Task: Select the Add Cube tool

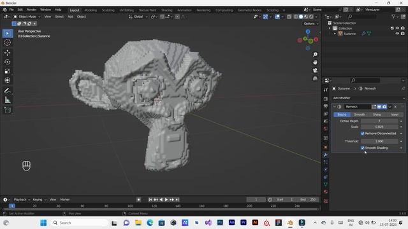Action: pyautogui.click(x=7, y=110)
